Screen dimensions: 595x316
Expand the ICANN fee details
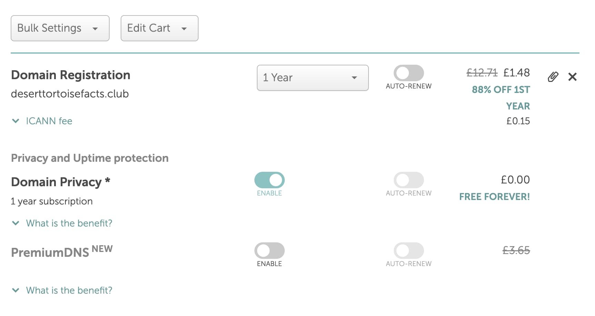pyautogui.click(x=49, y=121)
